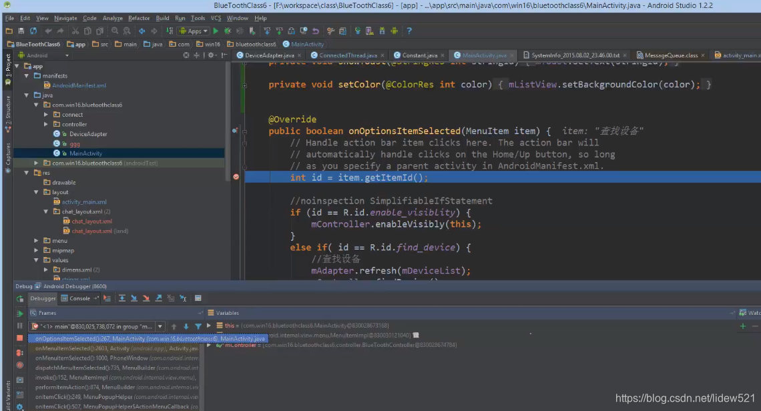The height and width of the screenshot is (411, 761).
Task: Expand the menu folder arrow
Action: [x=37, y=241]
